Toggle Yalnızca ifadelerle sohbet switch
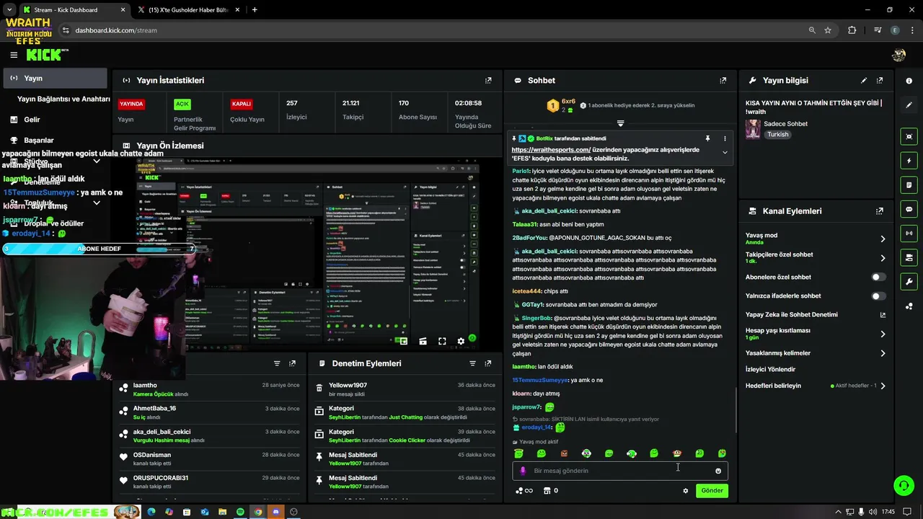This screenshot has height=519, width=923. [878, 296]
